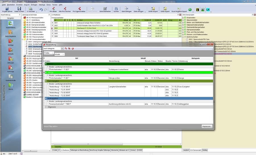
Task: Collapse the VE-140 Innenputzarbeiten tree node
Action: click(x=23, y=39)
